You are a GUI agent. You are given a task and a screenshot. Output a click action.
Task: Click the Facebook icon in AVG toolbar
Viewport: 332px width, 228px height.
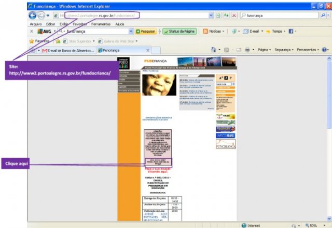290,32
